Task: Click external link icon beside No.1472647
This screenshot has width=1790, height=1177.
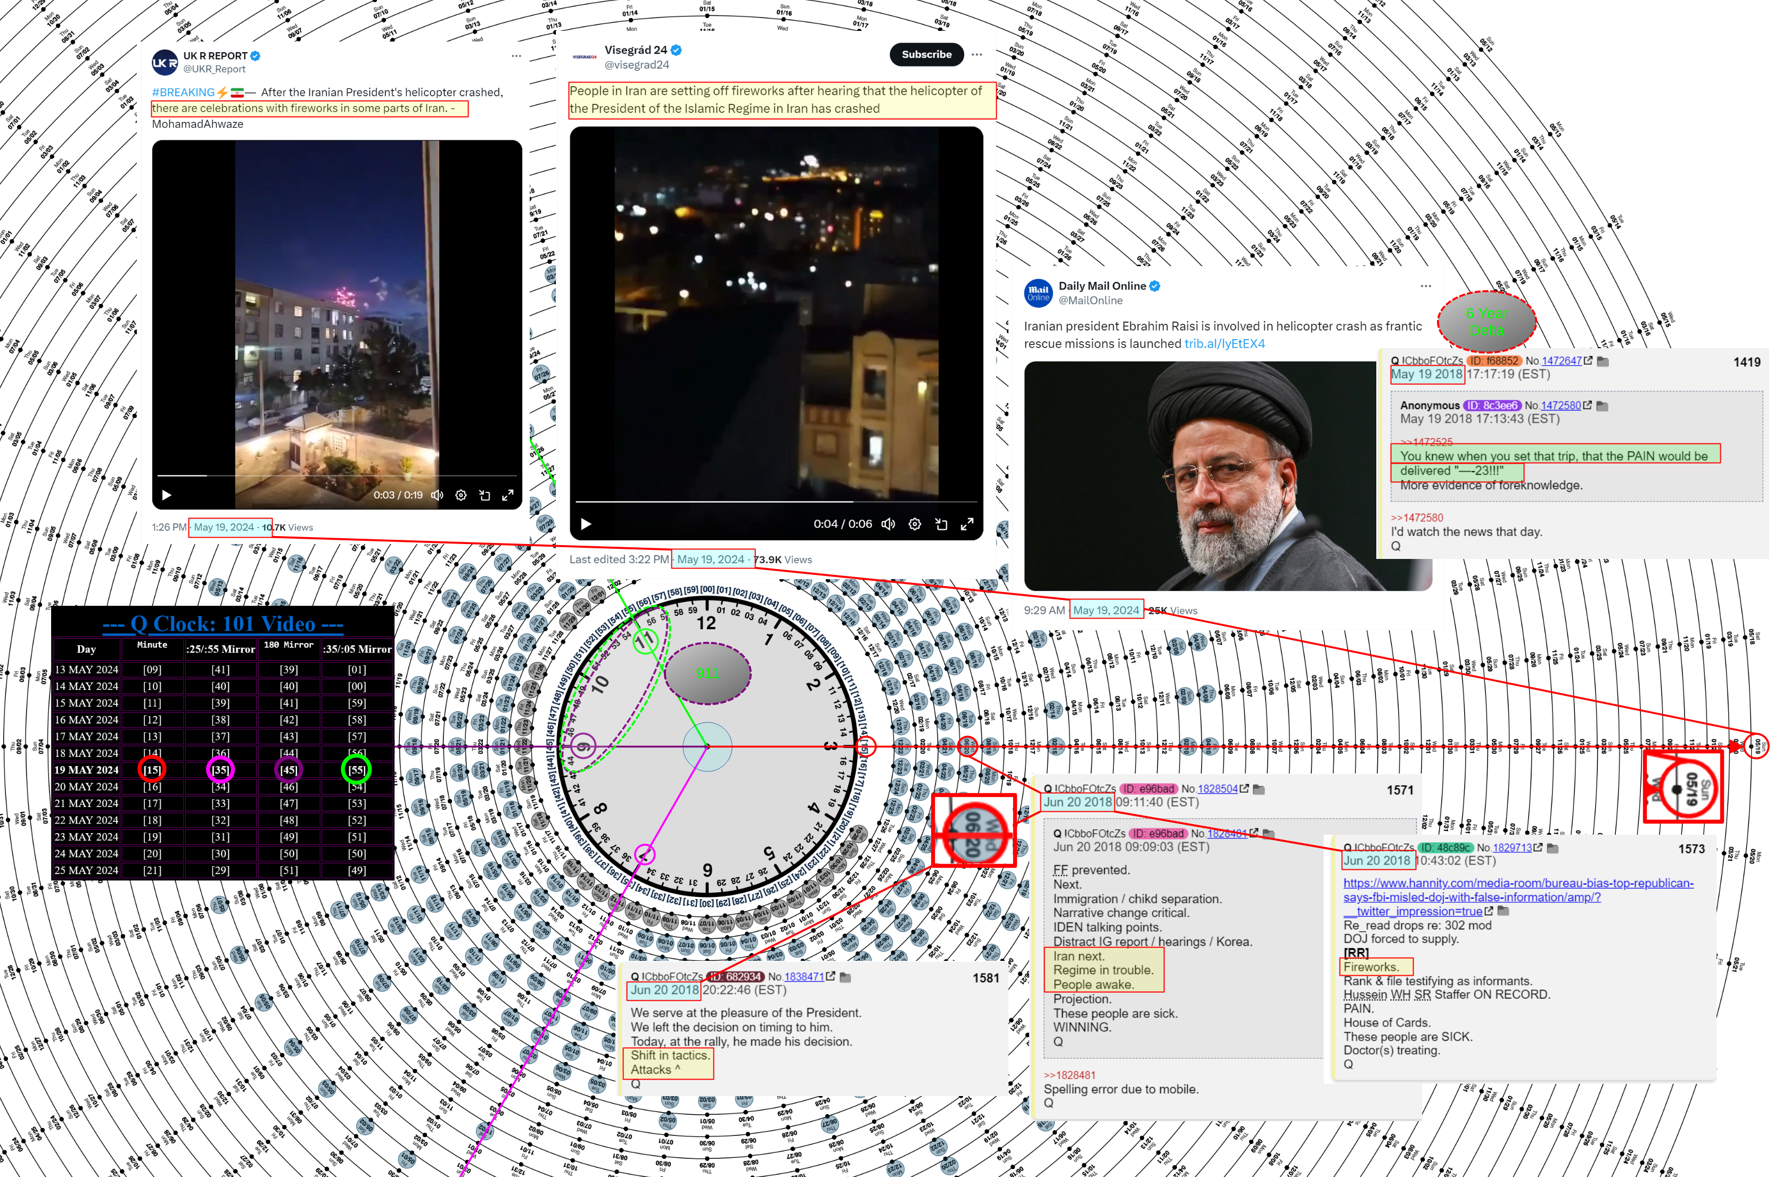Action: coord(1588,361)
